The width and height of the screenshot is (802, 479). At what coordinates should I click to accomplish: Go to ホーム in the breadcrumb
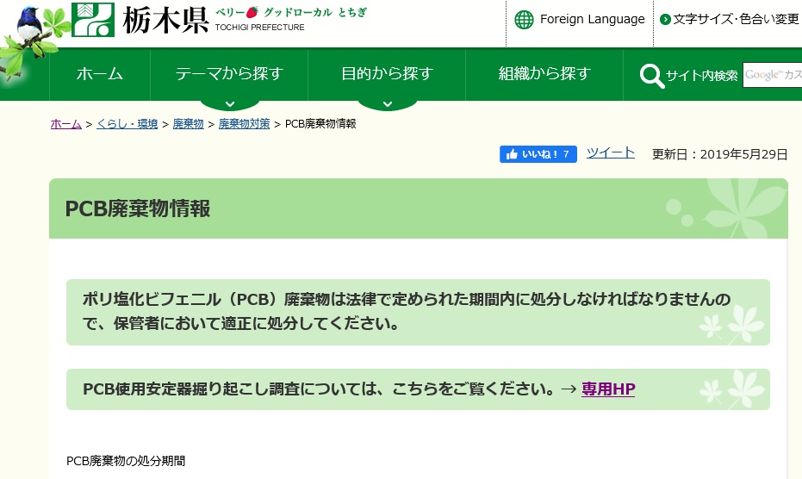65,124
